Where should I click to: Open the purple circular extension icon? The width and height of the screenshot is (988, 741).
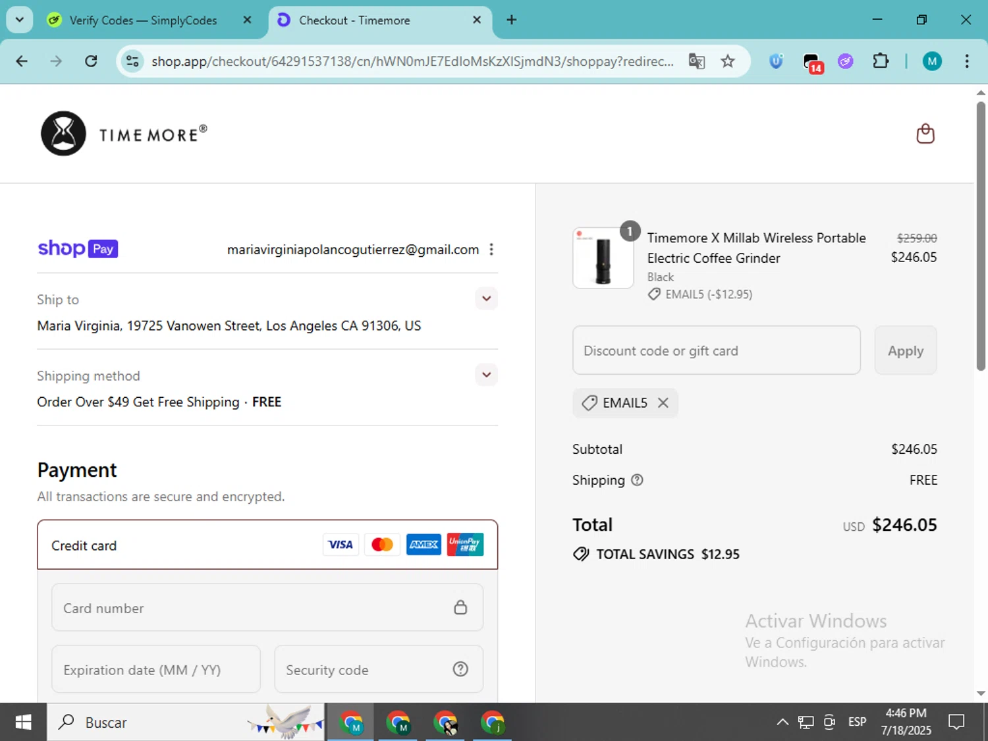click(846, 61)
